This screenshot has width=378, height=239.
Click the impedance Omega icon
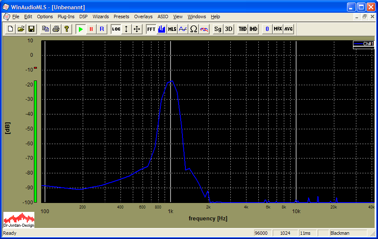click(x=193, y=29)
